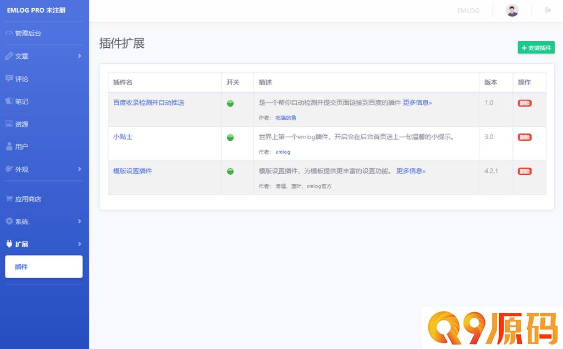This screenshot has height=349, width=563.
Task: Click 更多信息 for the 模版设置插件 description
Action: (411, 171)
